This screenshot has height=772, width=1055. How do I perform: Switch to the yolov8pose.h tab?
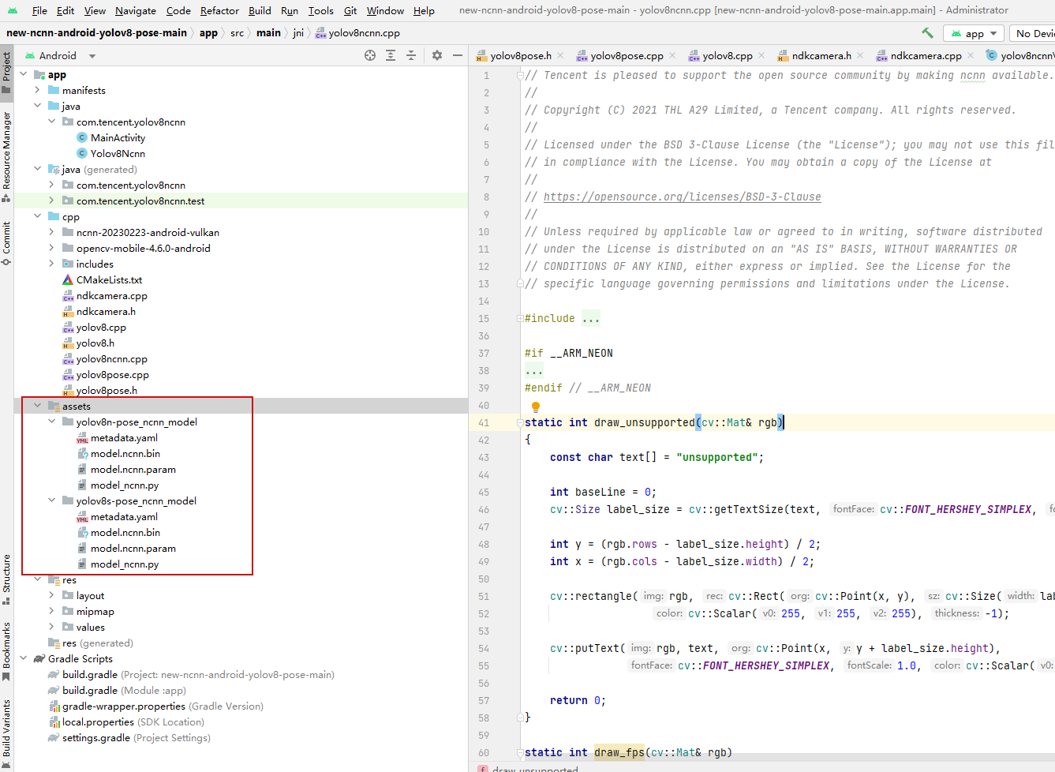click(521, 55)
